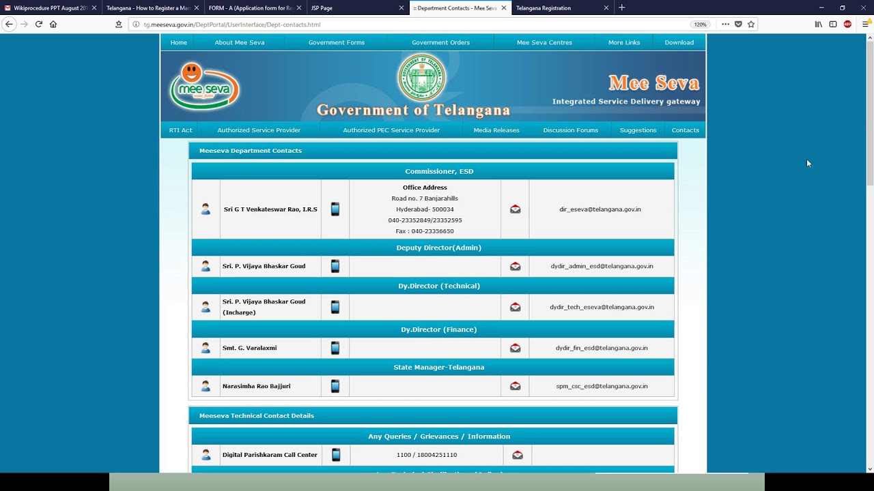This screenshot has height=491, width=874.
Task: Reload the current page
Action: (39, 24)
